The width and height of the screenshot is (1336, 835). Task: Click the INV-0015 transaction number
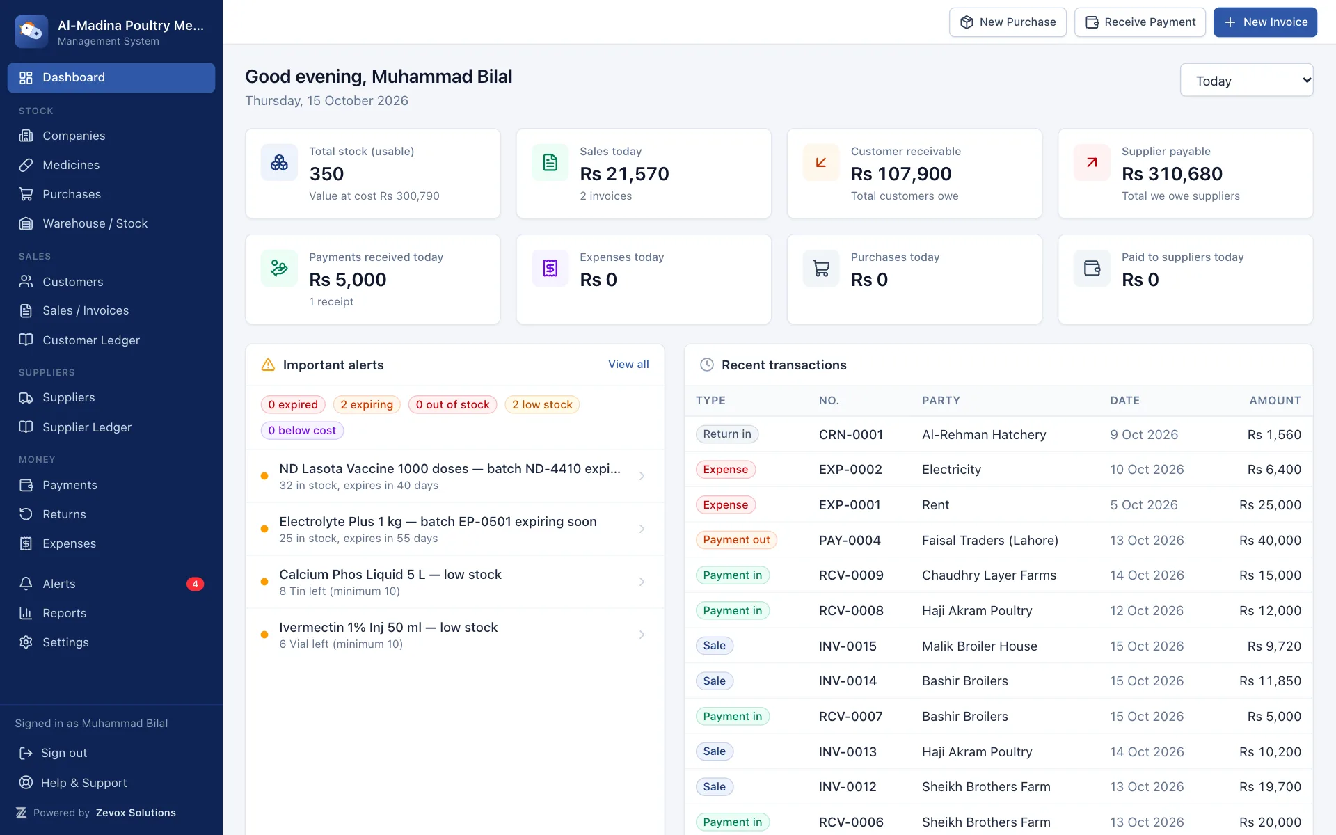tap(848, 646)
